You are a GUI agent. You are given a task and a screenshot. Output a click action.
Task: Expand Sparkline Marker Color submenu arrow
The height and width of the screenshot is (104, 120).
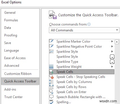pos(112,41)
